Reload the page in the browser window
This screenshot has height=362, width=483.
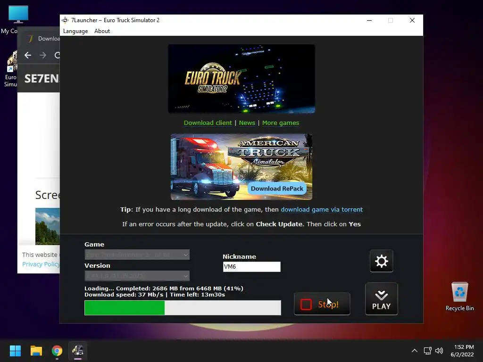pyautogui.click(x=57, y=55)
